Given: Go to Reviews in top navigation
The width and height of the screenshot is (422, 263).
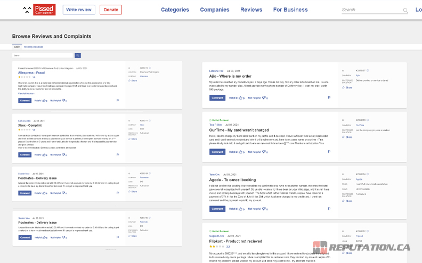Looking at the screenshot, I should 251,10.
